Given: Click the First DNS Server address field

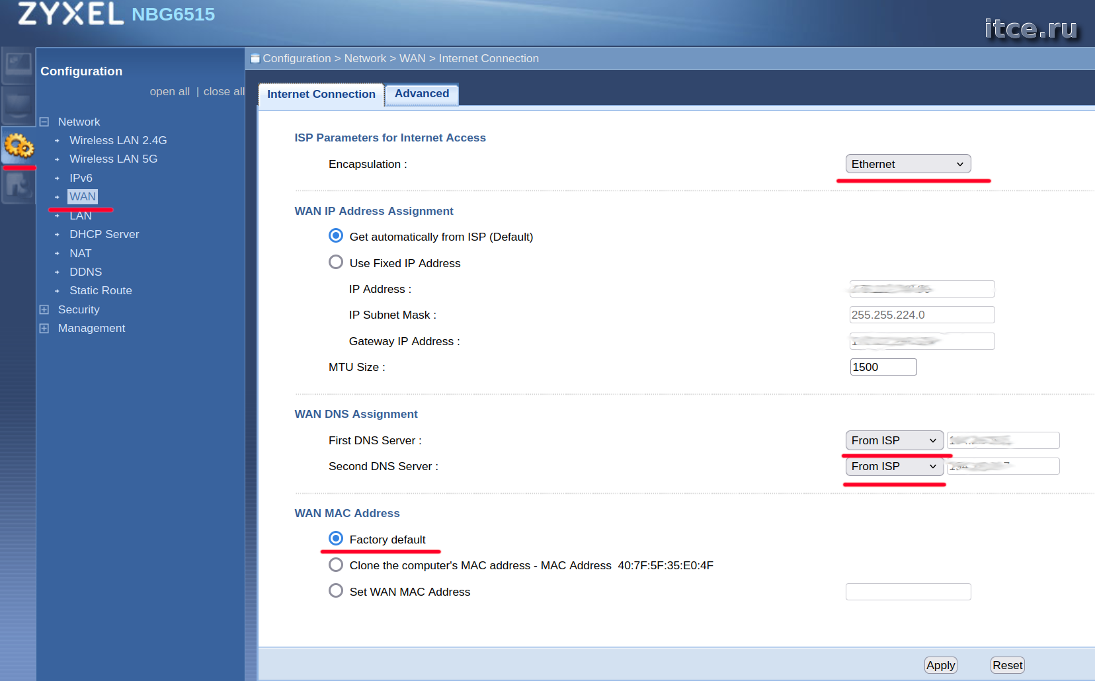Looking at the screenshot, I should tap(1003, 440).
